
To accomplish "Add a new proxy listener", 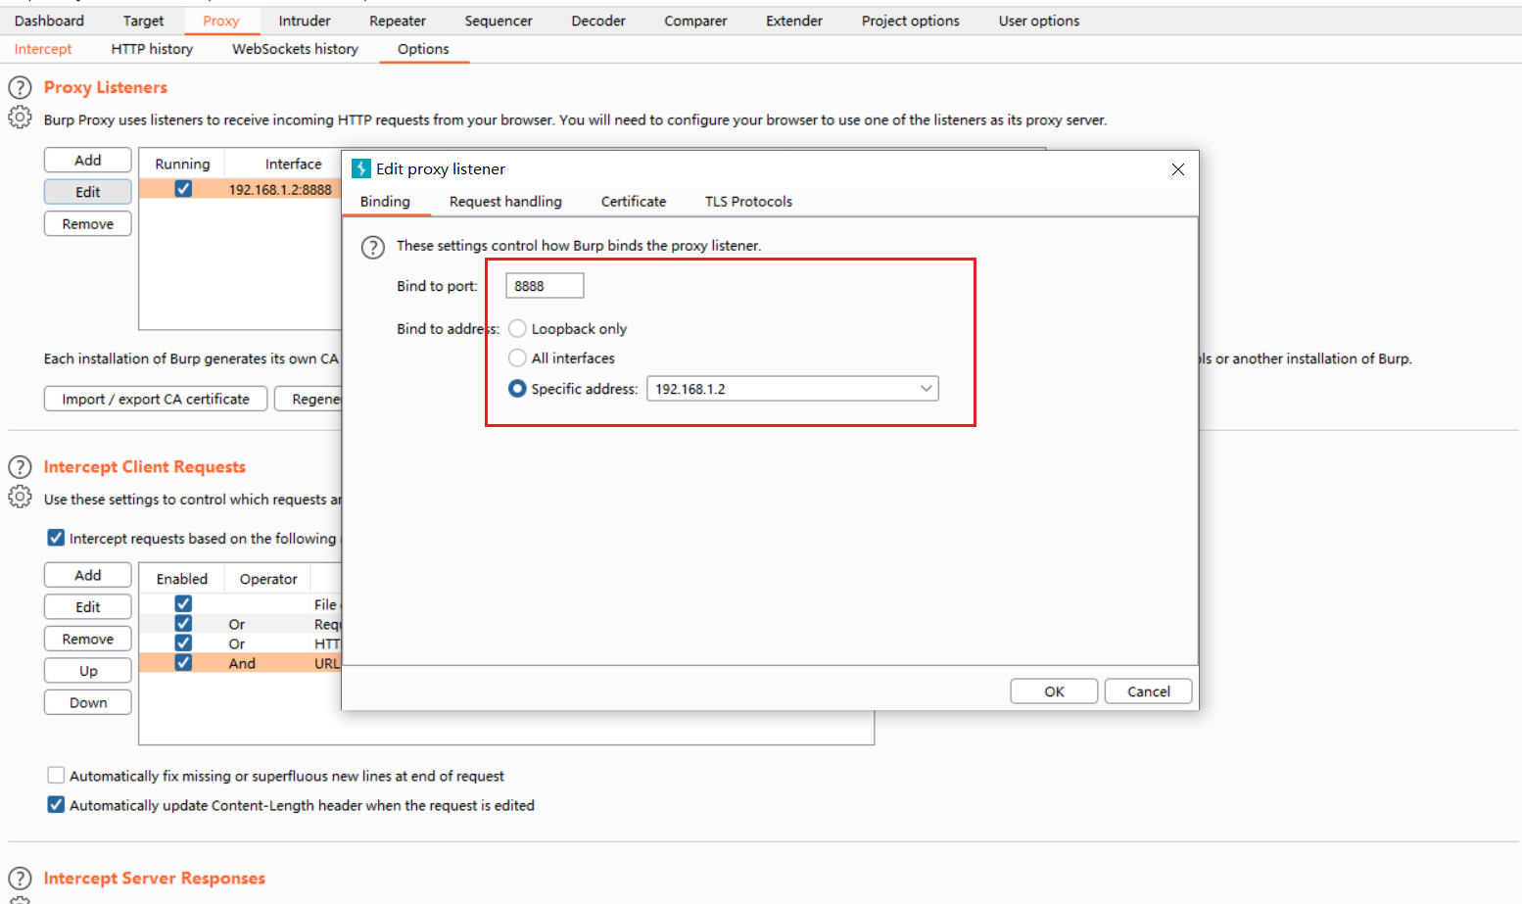I will [x=88, y=161].
